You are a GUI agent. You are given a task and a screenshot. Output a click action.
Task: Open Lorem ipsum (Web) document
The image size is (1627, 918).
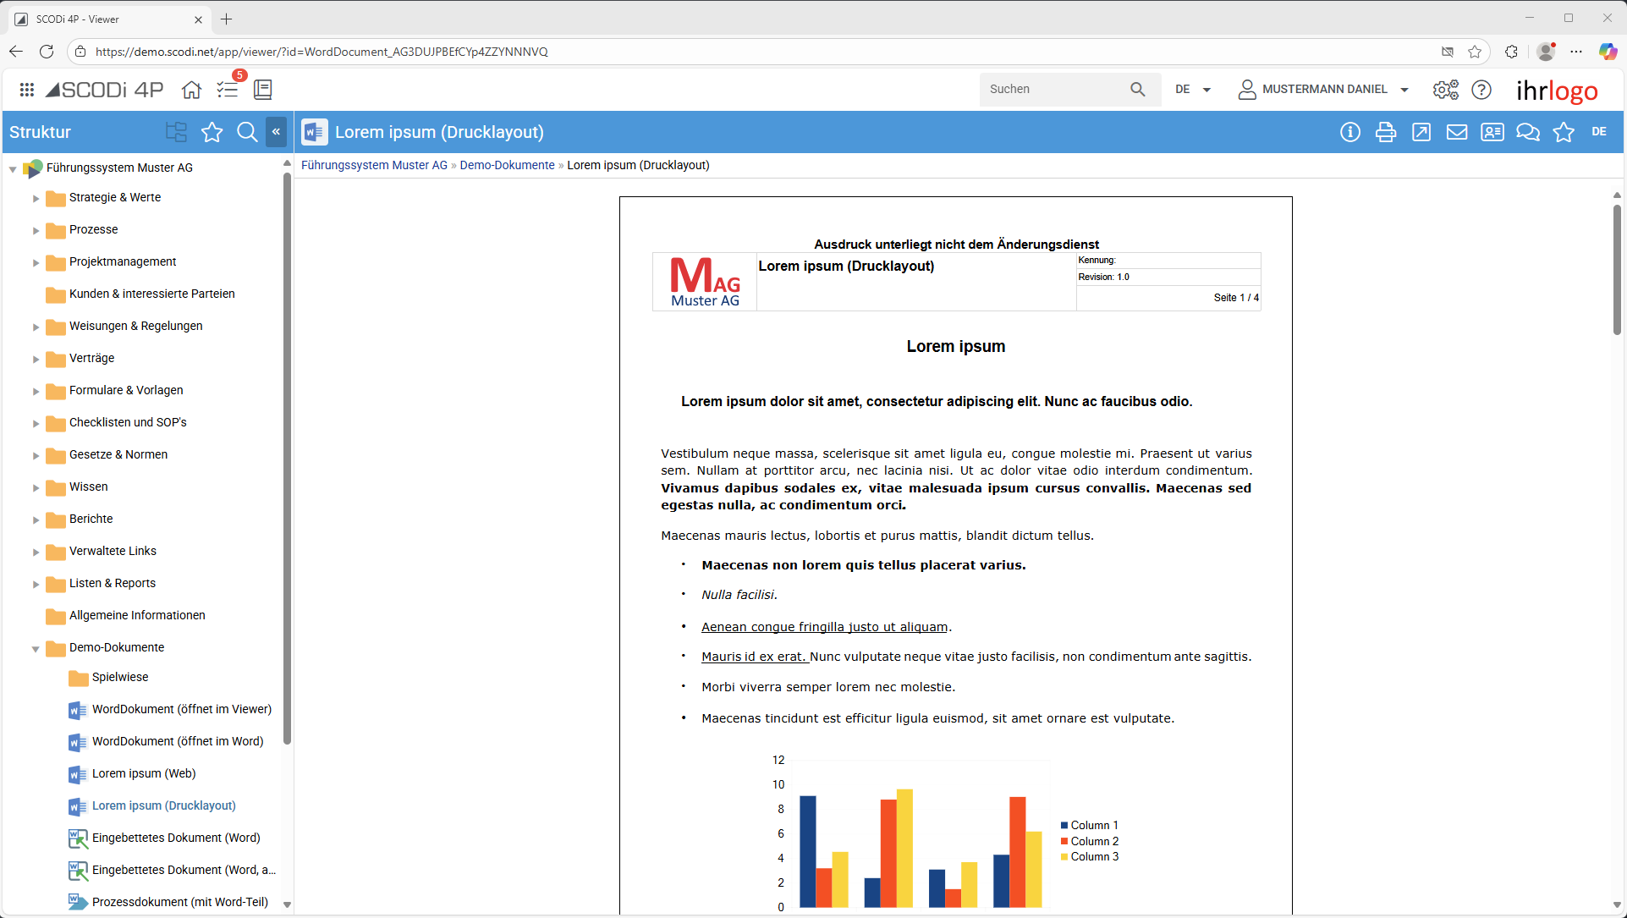point(144,773)
